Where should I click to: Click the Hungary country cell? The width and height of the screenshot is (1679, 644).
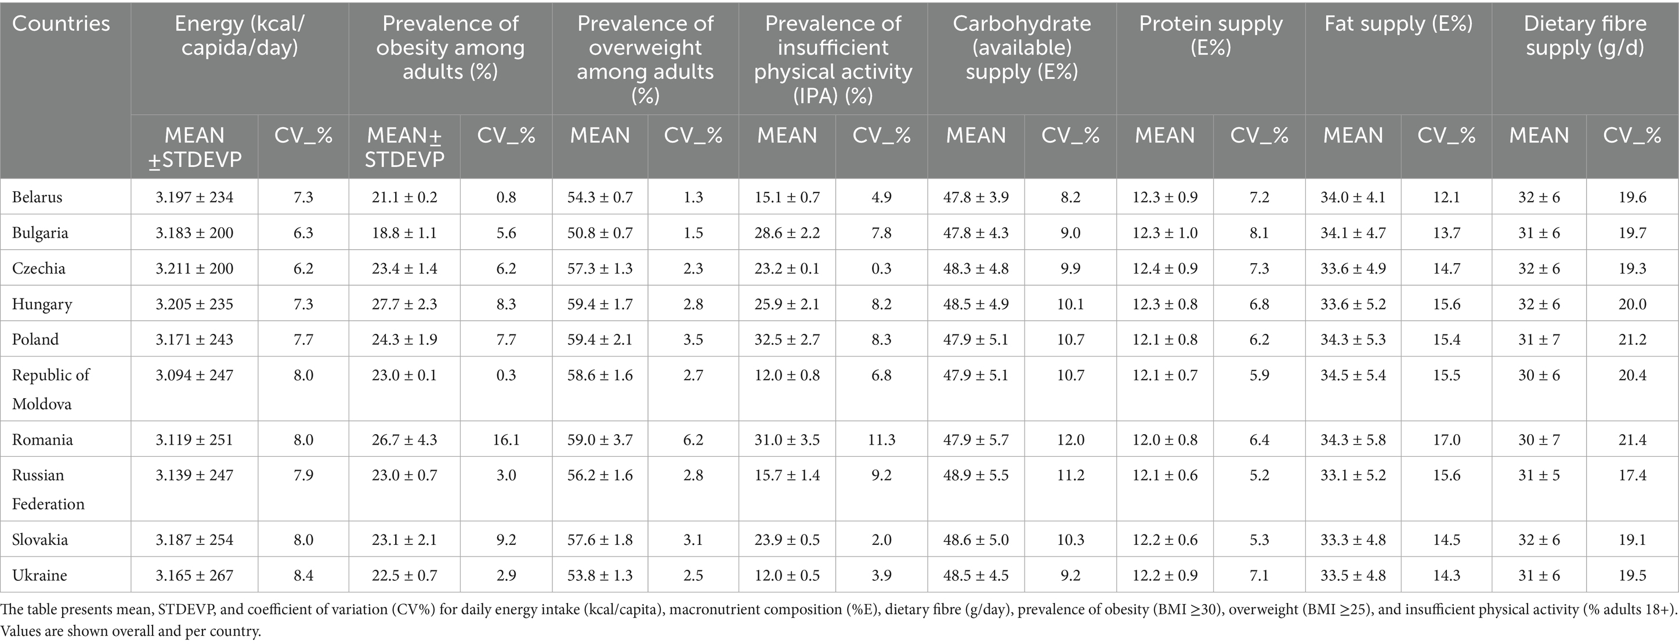pyautogui.click(x=42, y=304)
